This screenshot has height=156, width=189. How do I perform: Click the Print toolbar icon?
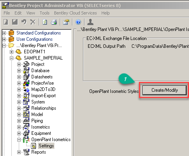(54, 22)
